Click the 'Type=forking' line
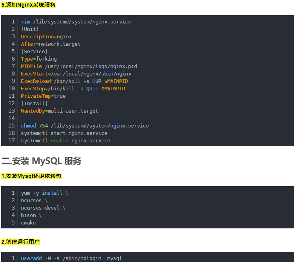This screenshot has height=262, width=294. click(x=39, y=59)
